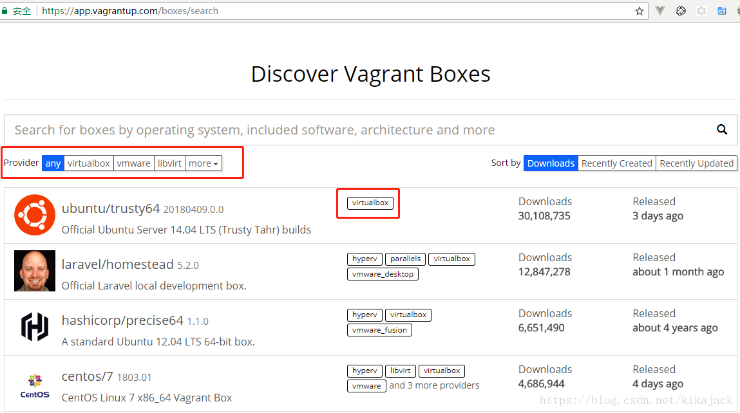This screenshot has width=740, height=413.
Task: Click the grey gear extension icon
Action: [x=701, y=10]
